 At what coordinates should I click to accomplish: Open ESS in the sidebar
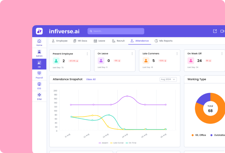(x=39, y=86)
